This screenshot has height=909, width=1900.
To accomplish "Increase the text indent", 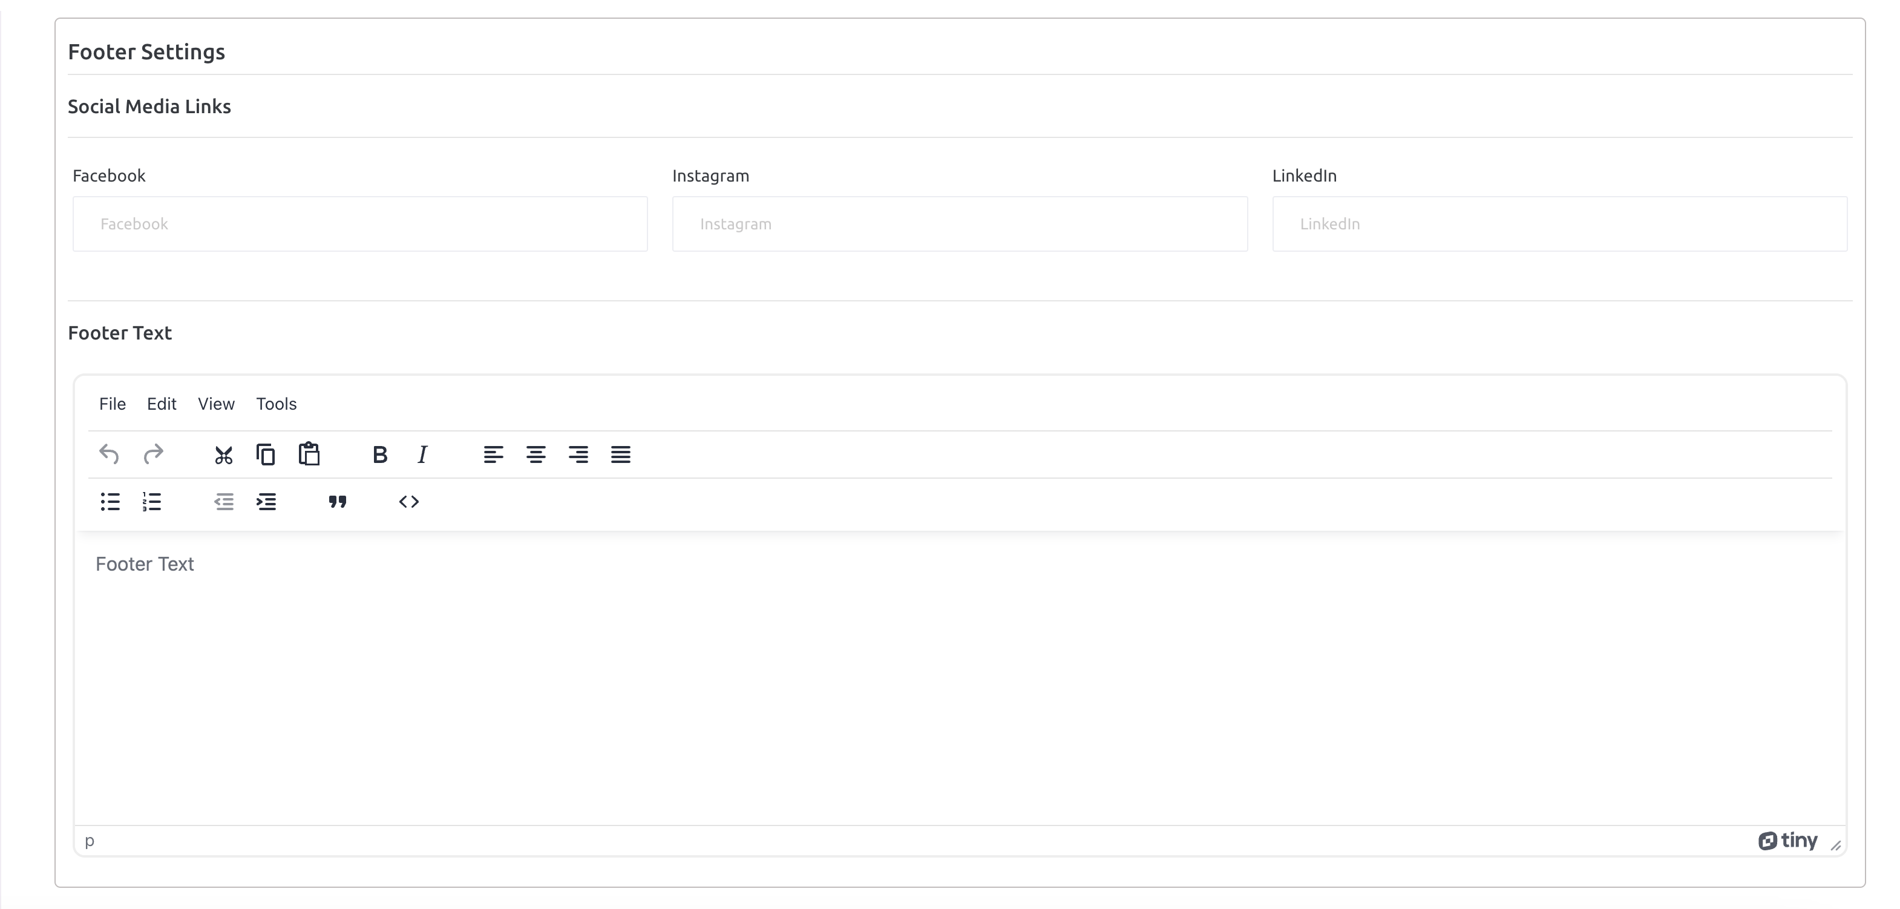I will [266, 502].
